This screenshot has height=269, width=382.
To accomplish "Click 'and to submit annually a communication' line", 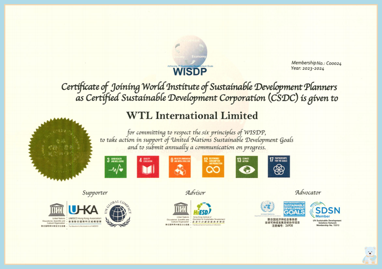I will [x=197, y=148].
